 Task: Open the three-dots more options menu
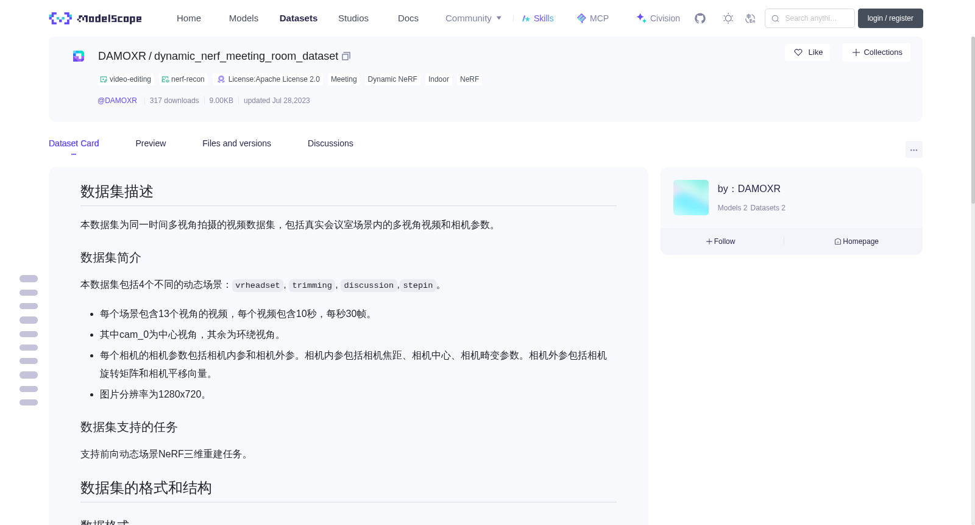(x=914, y=149)
